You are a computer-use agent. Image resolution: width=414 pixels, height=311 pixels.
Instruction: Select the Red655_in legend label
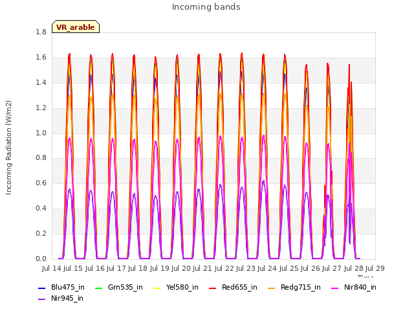click(239, 288)
